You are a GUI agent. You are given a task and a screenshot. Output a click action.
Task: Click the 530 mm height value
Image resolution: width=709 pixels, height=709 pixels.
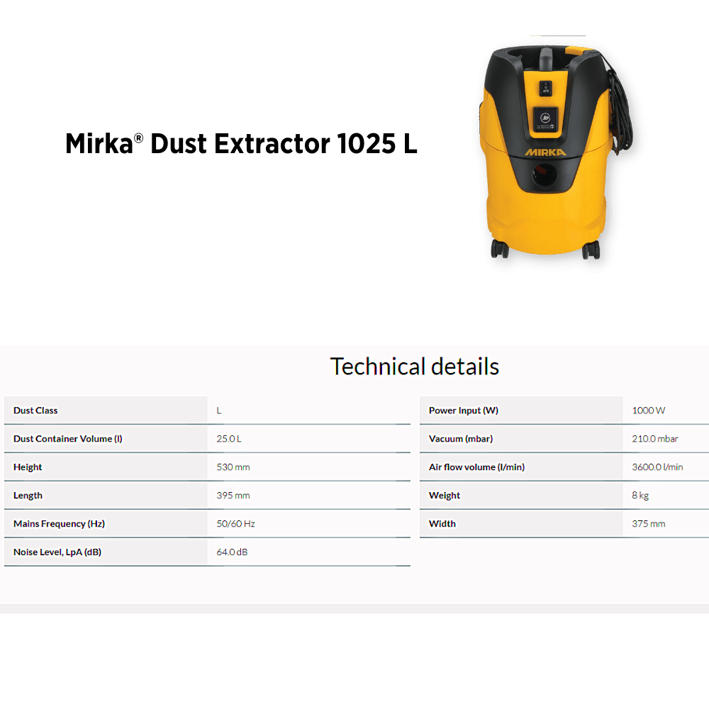click(233, 467)
